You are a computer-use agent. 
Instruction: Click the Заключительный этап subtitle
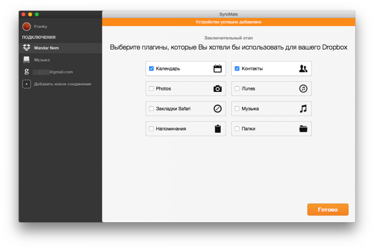pos(228,38)
